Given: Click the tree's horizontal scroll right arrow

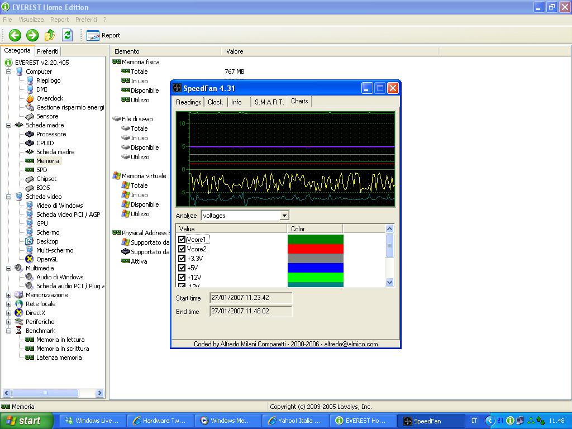Looking at the screenshot, I should (99, 393).
